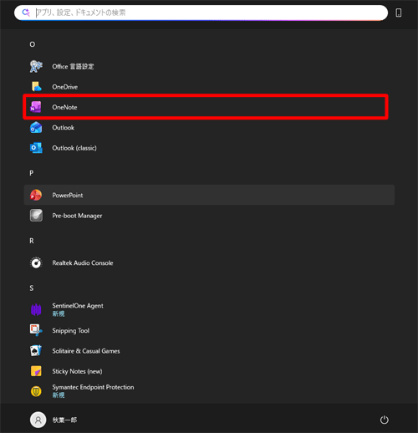Open the phone link icon

[399, 13]
